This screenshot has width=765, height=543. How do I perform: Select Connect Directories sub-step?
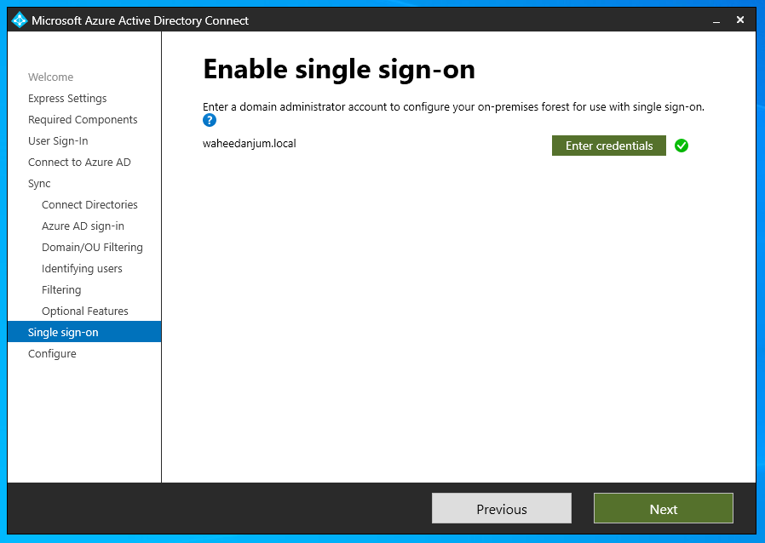(89, 205)
